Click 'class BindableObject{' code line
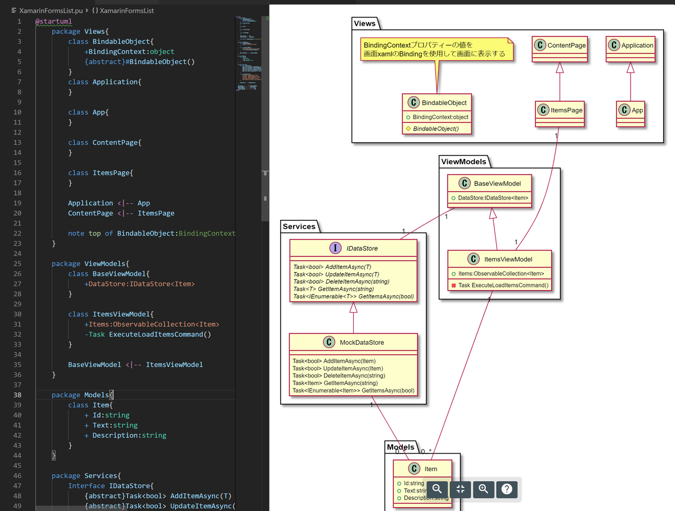The image size is (675, 511). [111, 42]
